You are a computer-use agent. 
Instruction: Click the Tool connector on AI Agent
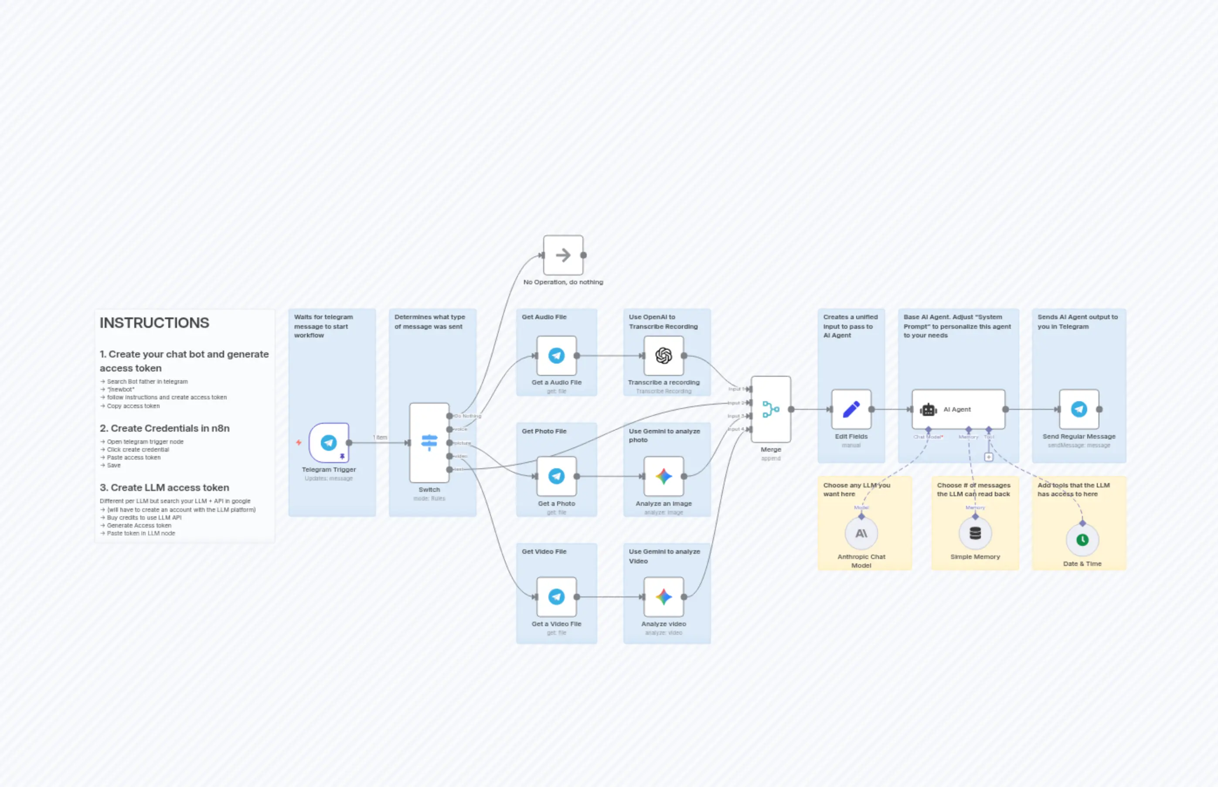point(989,429)
